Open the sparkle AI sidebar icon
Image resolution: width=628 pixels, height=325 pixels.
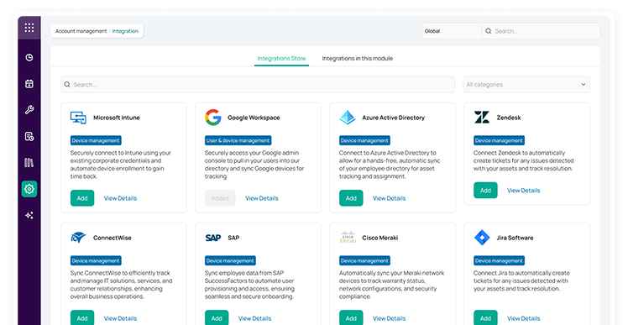point(29,216)
